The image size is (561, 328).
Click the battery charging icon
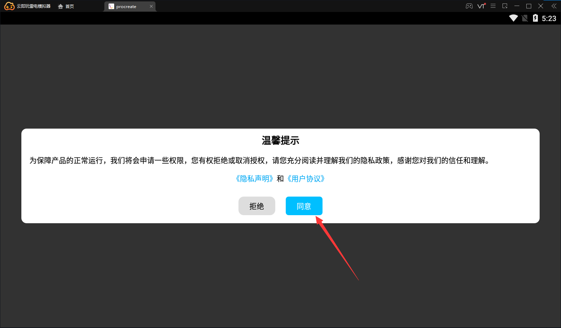pos(535,18)
